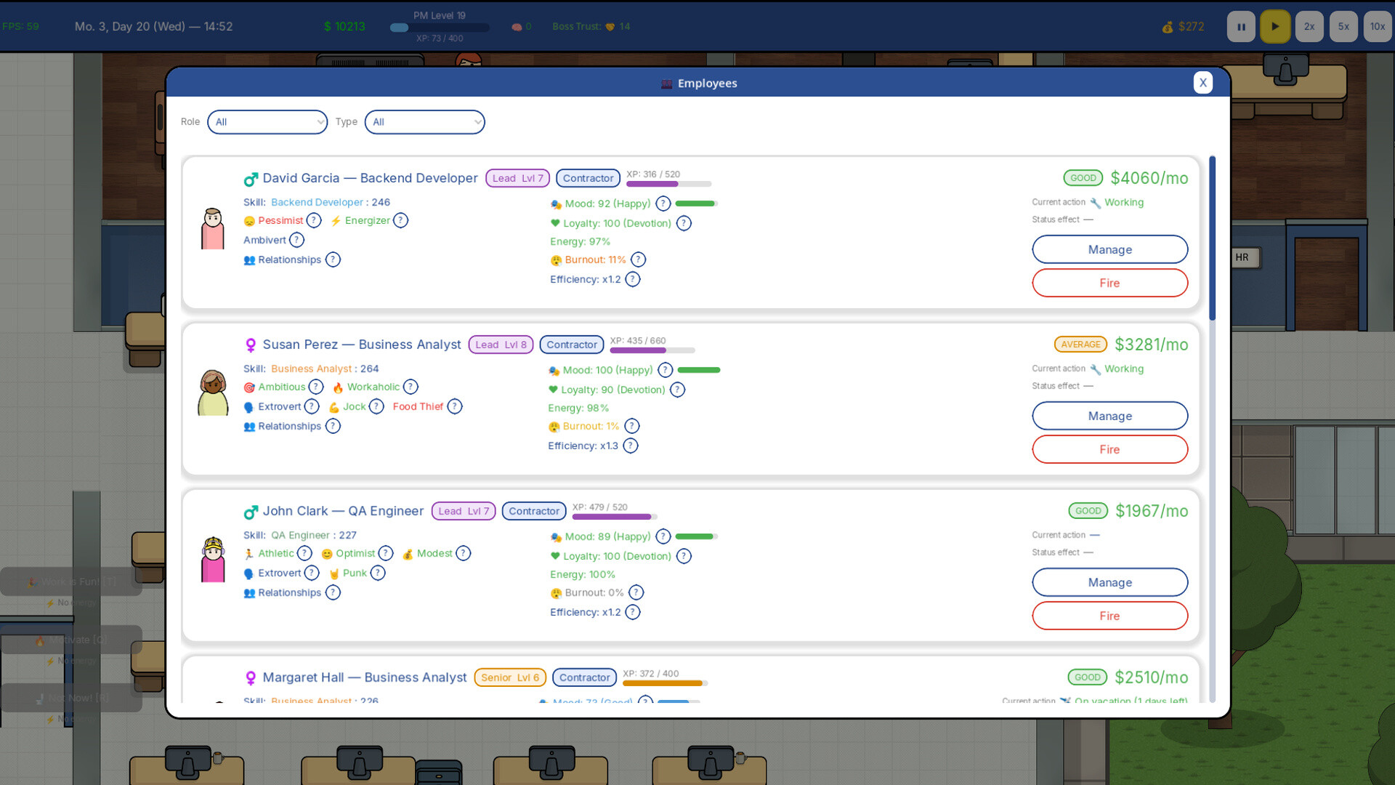Open help for David Garcia's Pessimist trait
This screenshot has width=1395, height=785.
point(314,220)
